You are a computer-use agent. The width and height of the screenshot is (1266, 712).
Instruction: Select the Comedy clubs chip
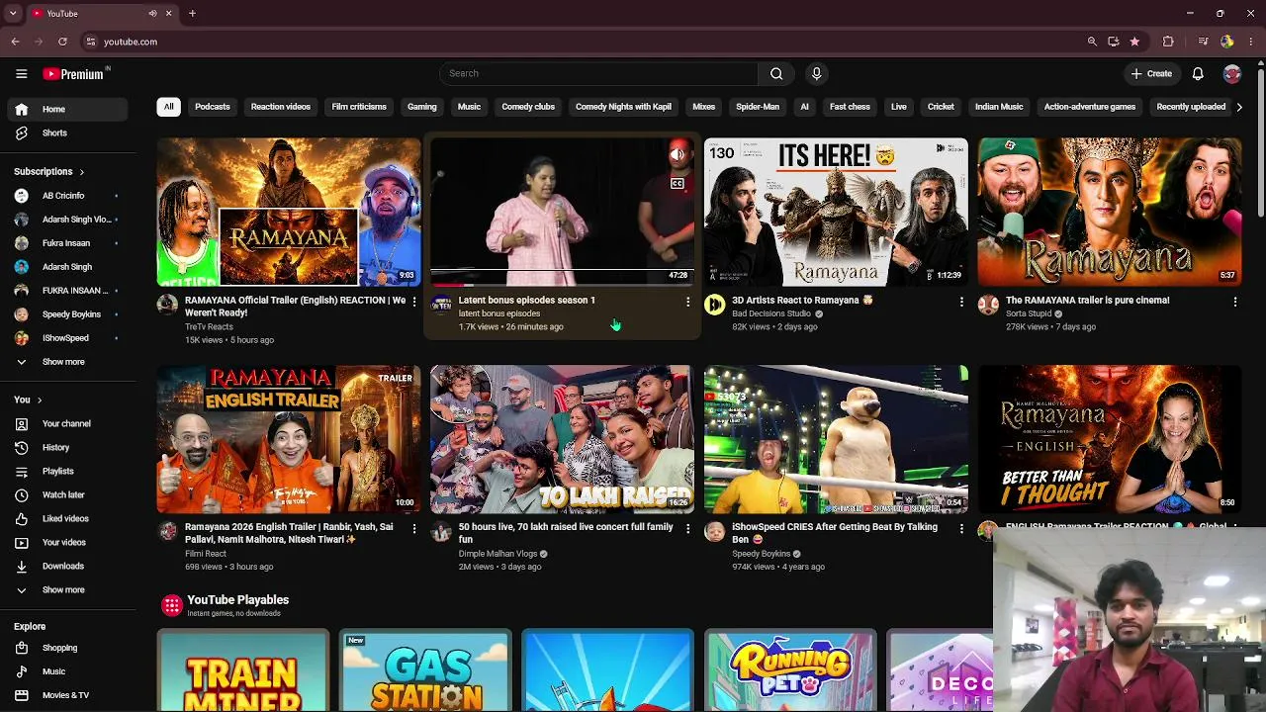528,107
